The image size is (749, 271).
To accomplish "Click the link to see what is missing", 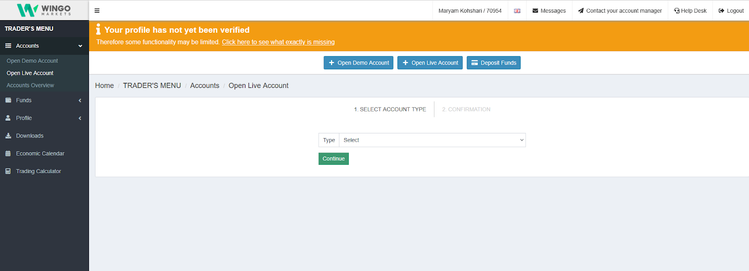I will coord(278,42).
